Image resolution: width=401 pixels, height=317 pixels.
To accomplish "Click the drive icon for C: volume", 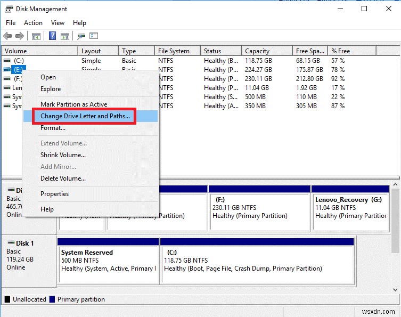I will point(7,61).
